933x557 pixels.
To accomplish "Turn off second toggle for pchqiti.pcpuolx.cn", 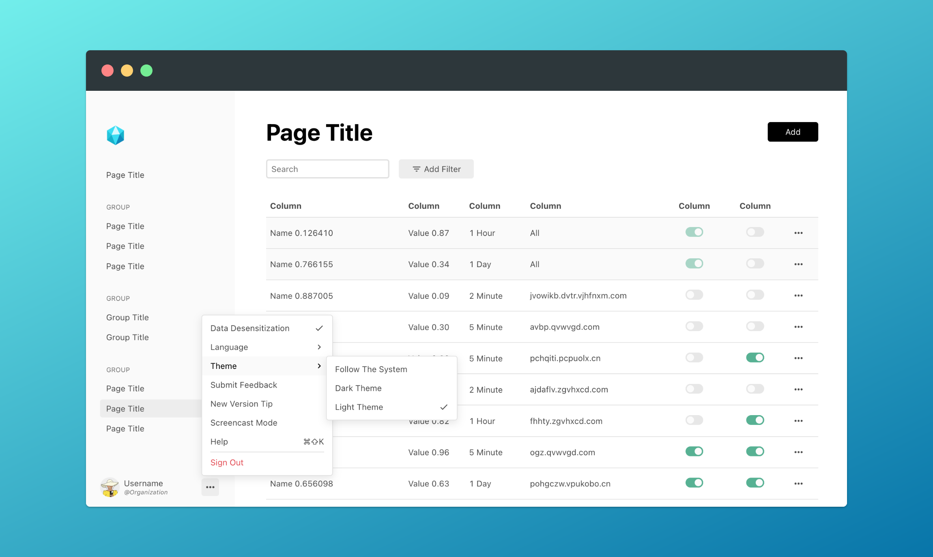I will click(x=755, y=358).
